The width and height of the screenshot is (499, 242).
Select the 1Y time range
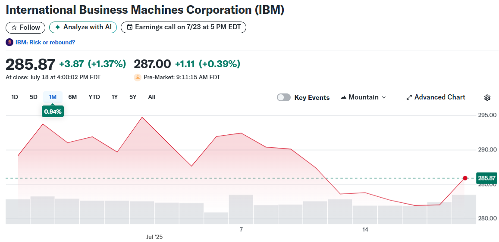point(115,97)
